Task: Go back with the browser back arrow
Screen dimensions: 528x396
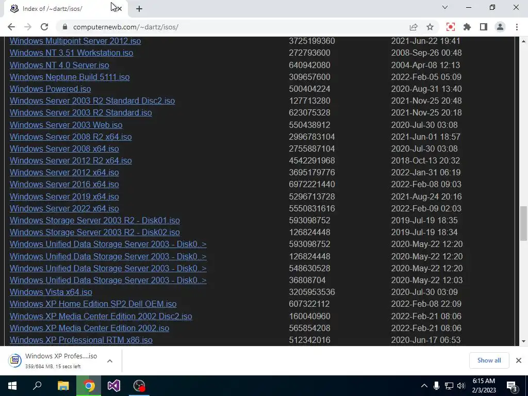Action: click(x=11, y=27)
